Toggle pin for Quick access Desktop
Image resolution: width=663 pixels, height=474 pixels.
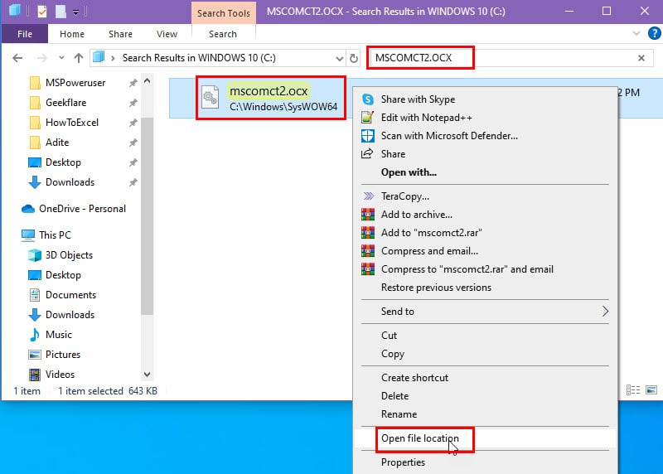pos(133,162)
